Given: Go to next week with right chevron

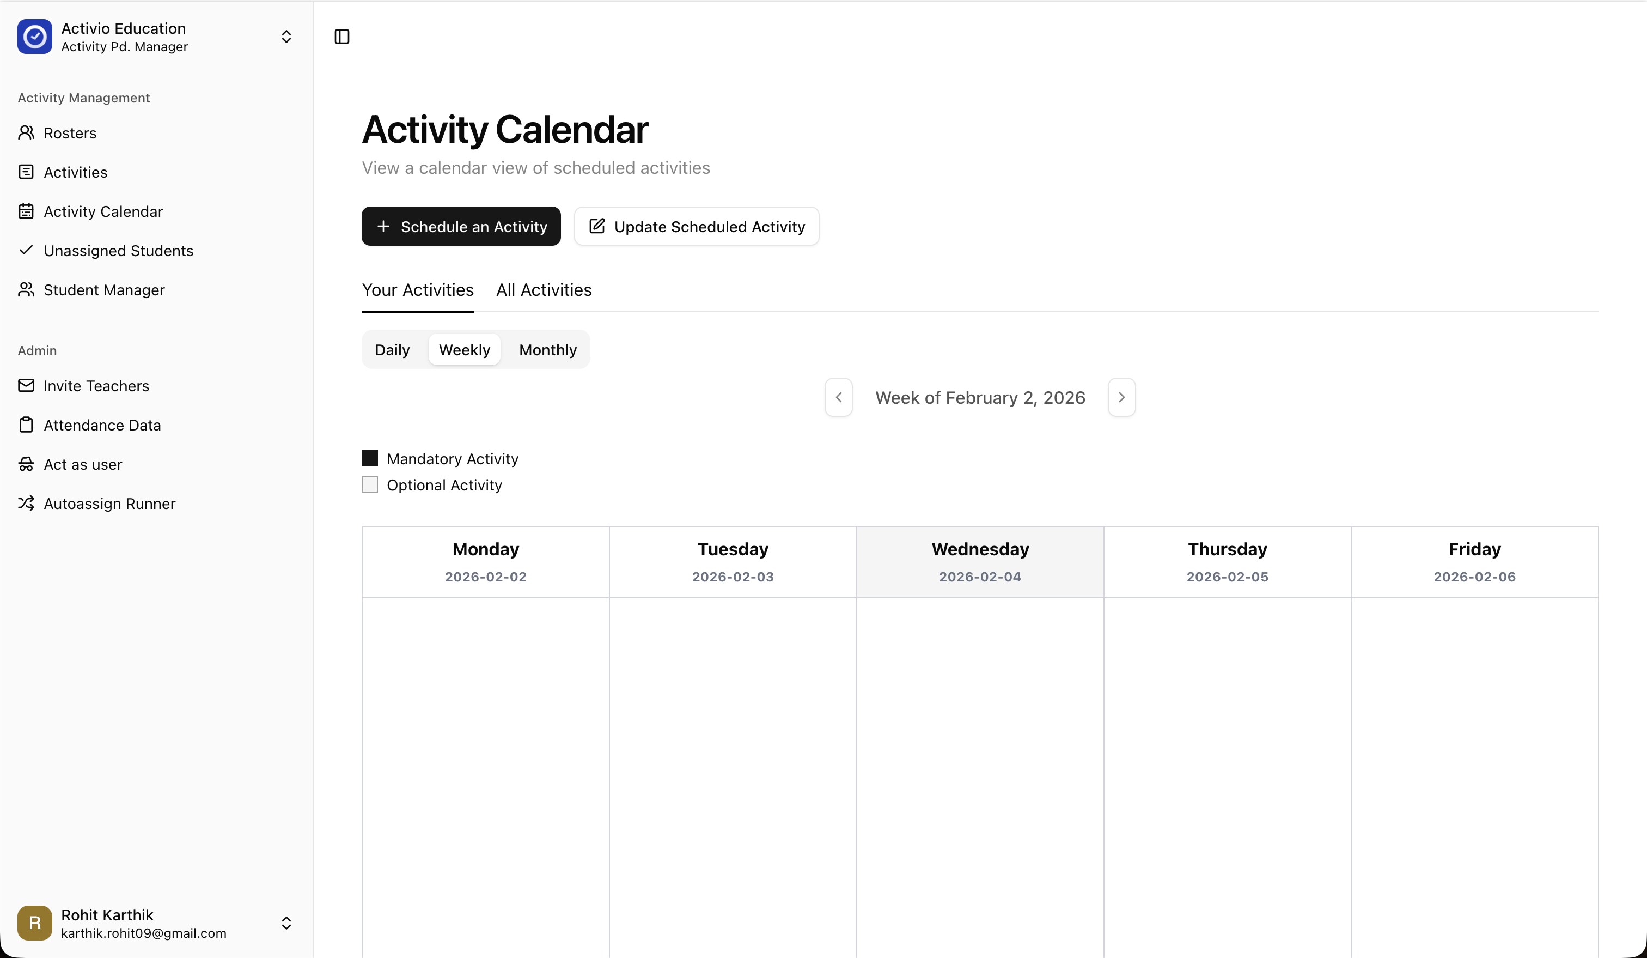Looking at the screenshot, I should tap(1121, 398).
